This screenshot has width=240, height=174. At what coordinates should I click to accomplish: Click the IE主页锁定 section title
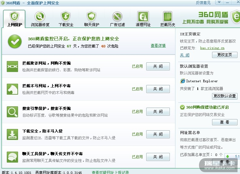190,34
